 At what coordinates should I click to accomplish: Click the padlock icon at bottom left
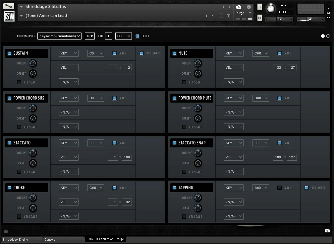click(x=6, y=230)
